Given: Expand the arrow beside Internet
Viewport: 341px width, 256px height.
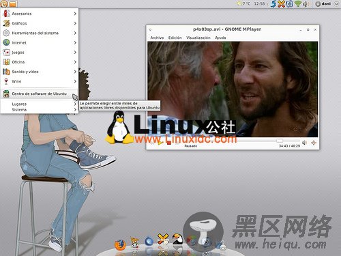Looking at the screenshot, I should (x=75, y=42).
